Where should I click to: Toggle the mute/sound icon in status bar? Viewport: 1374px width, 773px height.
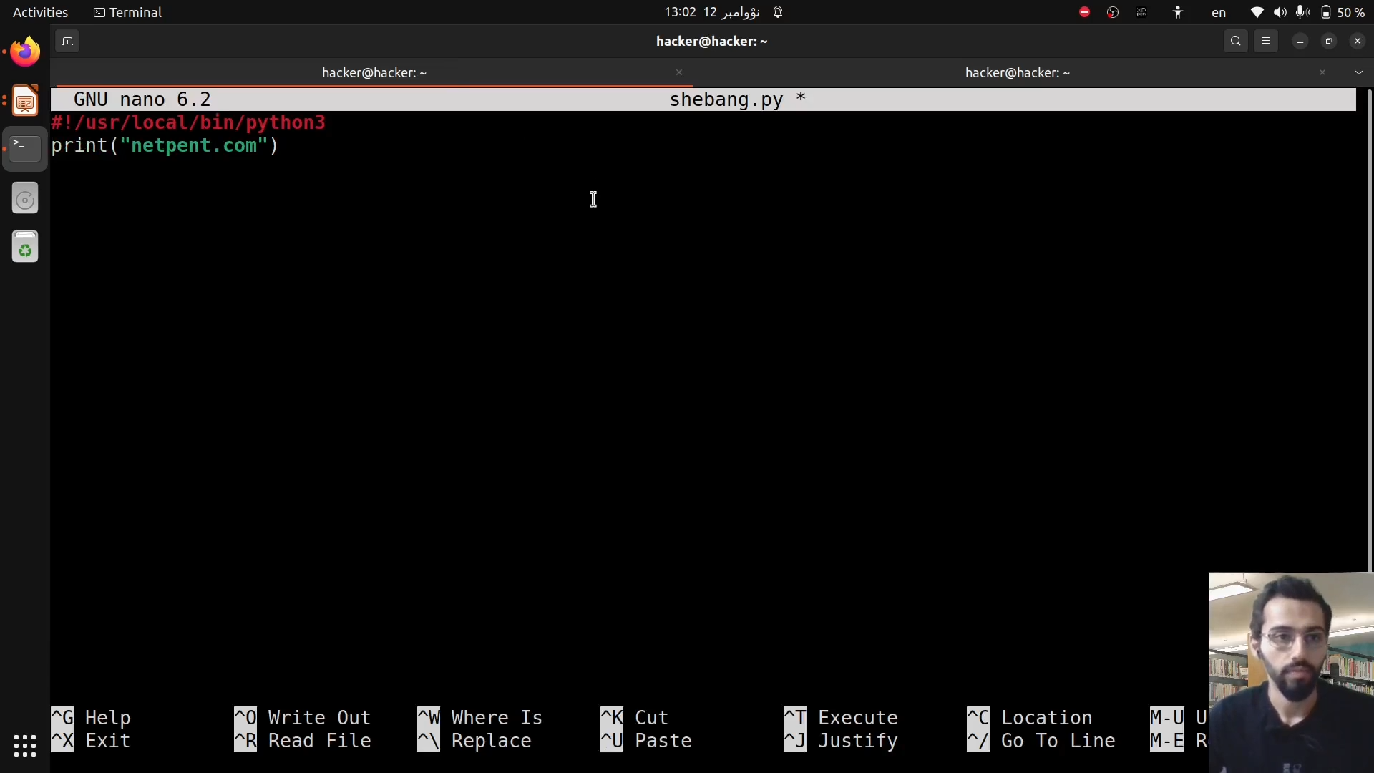pyautogui.click(x=1280, y=12)
